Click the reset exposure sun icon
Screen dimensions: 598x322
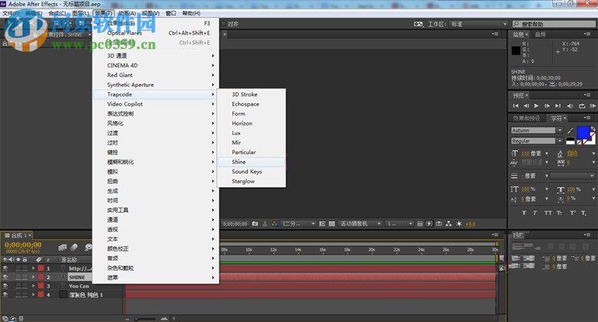[459, 223]
